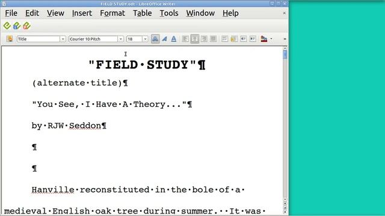
Task: Click the word "reconstituted" in paragraph
Action: (x=114, y=190)
